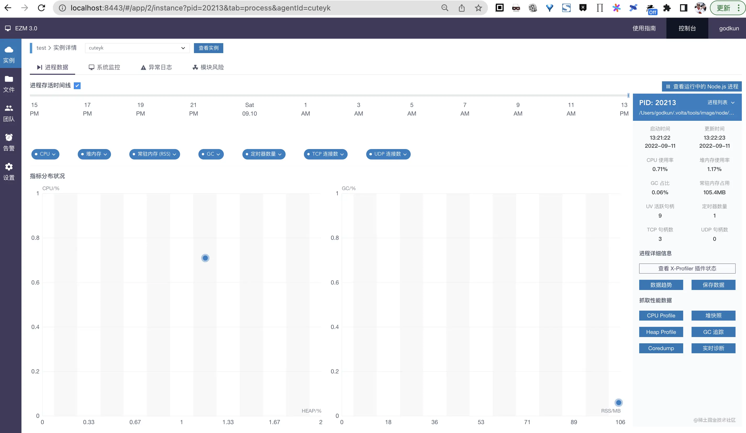
Task: Click the zoom magnifier icon in address bar
Action: pyautogui.click(x=445, y=8)
